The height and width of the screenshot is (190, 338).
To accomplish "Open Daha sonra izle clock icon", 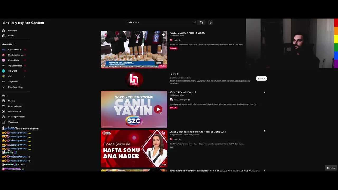I will [x=3, y=111].
